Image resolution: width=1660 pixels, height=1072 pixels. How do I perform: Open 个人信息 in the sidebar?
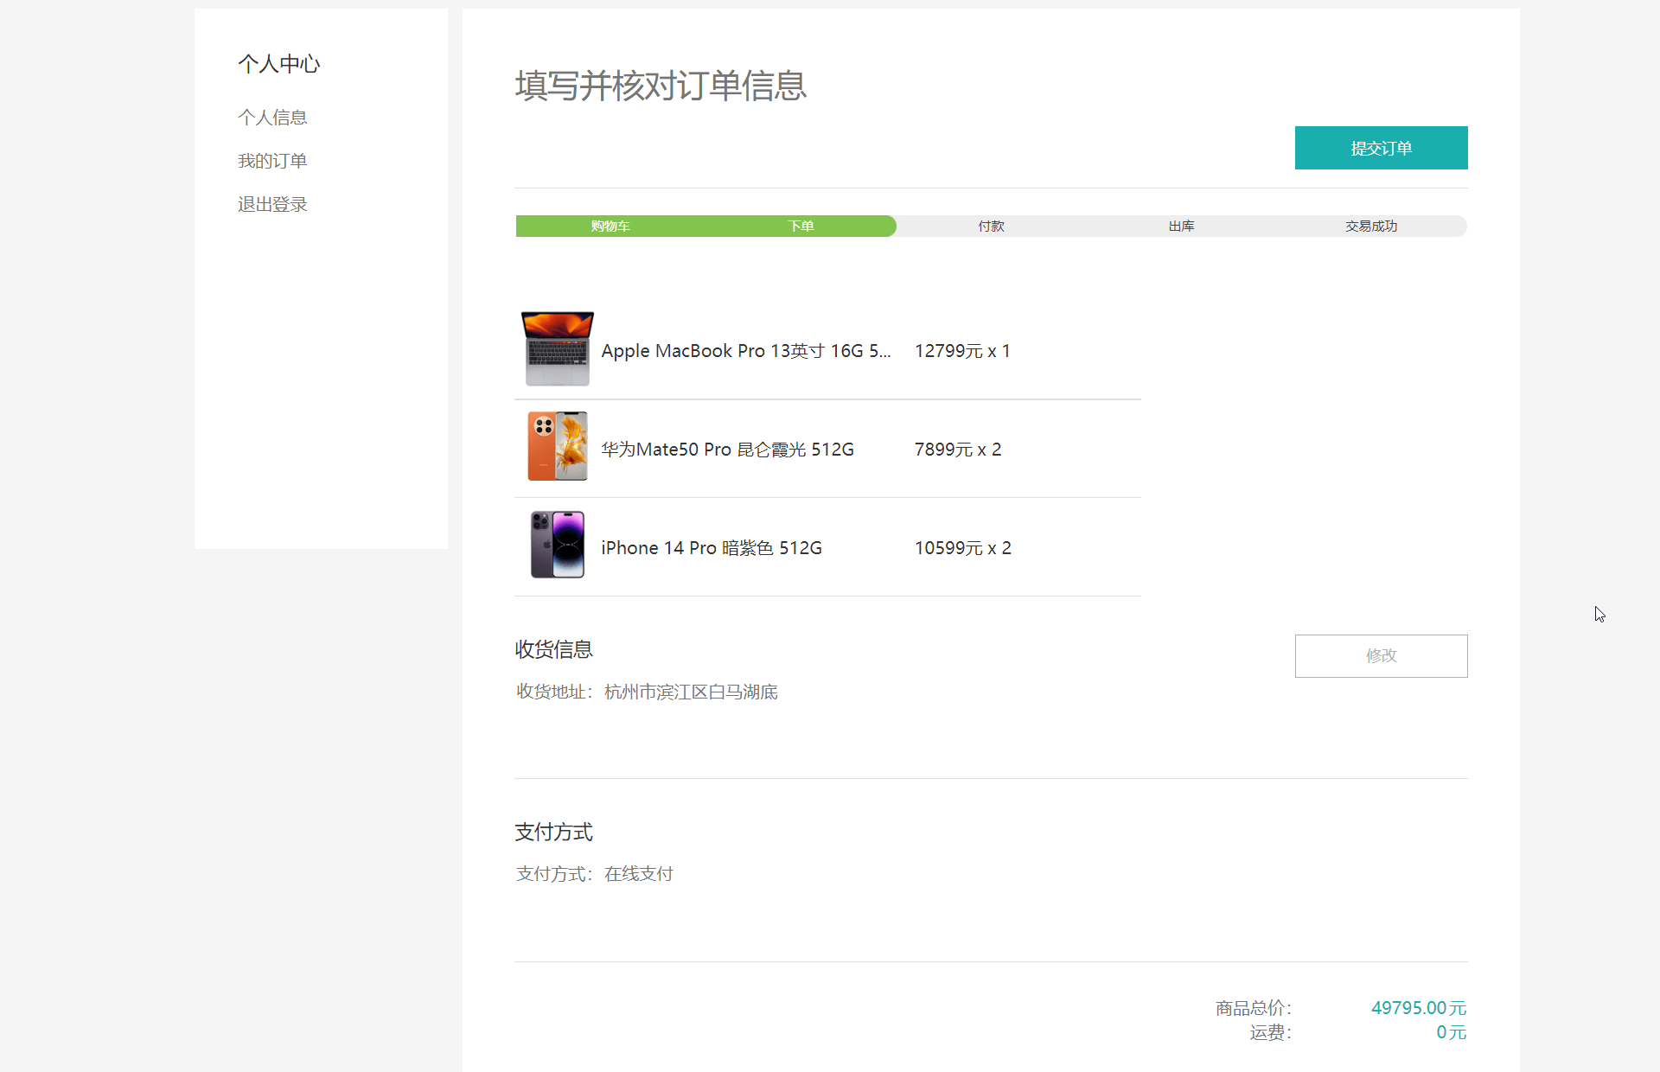coord(272,118)
